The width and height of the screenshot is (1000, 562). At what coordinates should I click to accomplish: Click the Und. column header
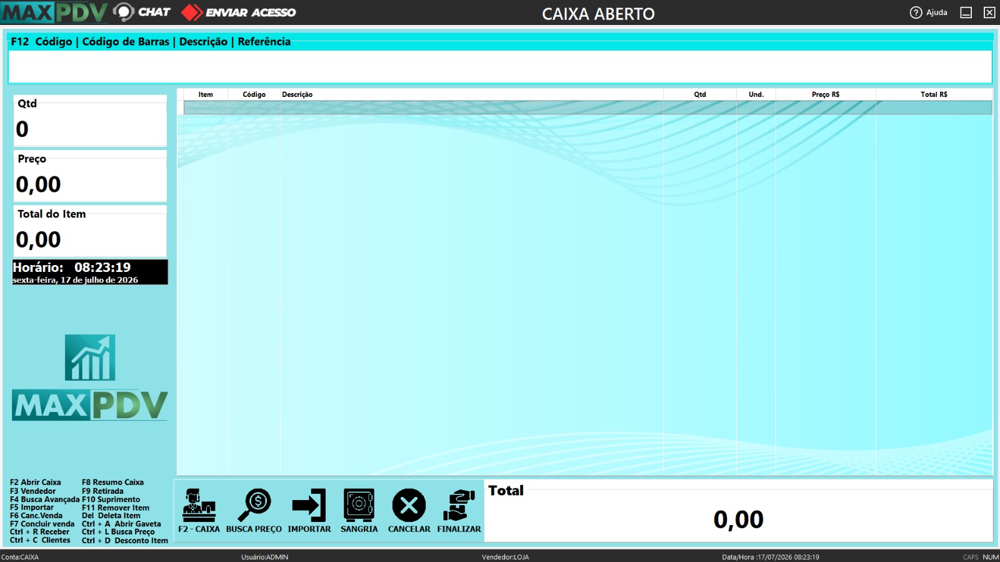tap(756, 94)
